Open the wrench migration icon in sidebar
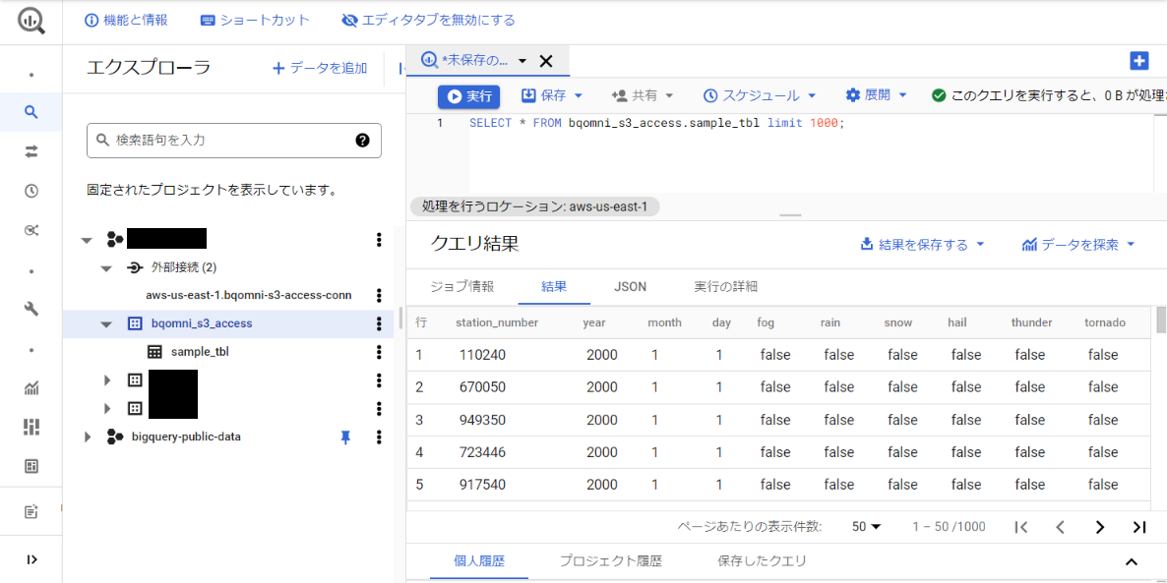1167x583 pixels. pos(31,310)
